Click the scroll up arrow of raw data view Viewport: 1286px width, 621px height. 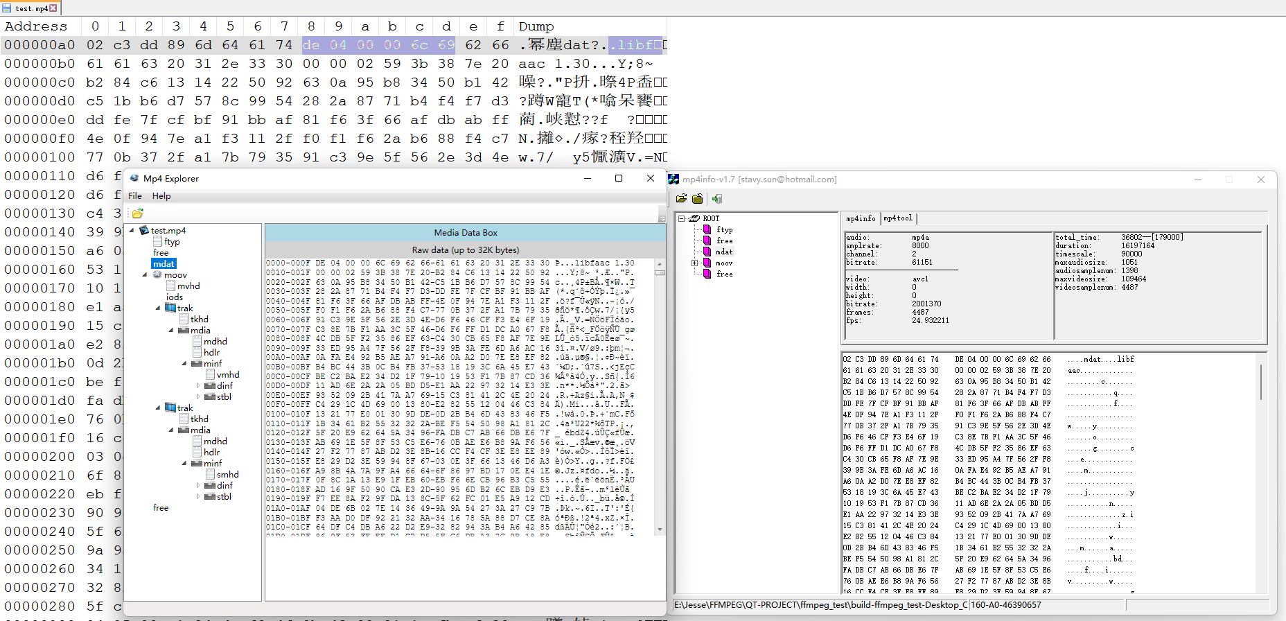tap(660, 263)
